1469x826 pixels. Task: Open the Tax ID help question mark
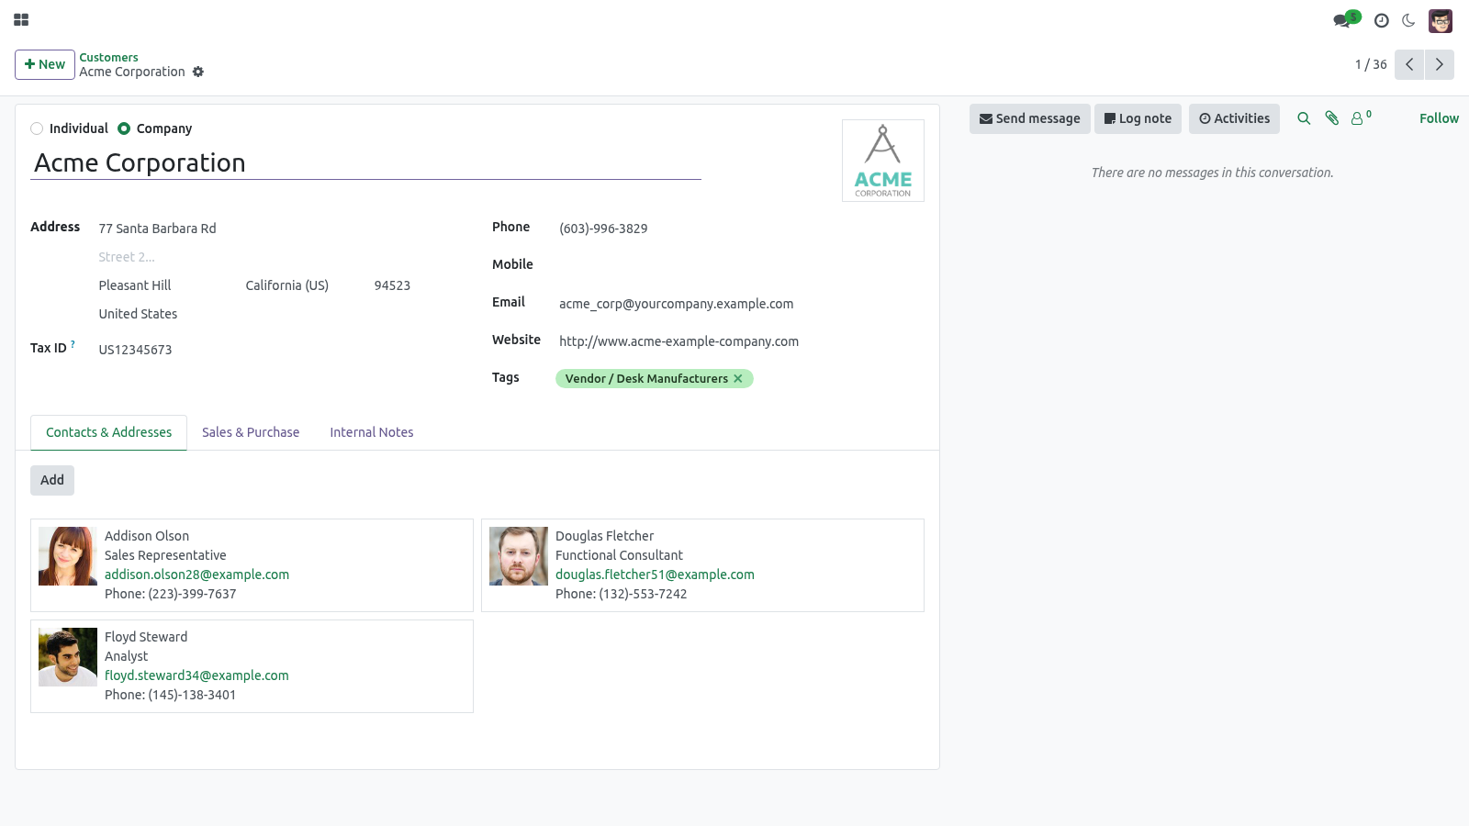[73, 344]
